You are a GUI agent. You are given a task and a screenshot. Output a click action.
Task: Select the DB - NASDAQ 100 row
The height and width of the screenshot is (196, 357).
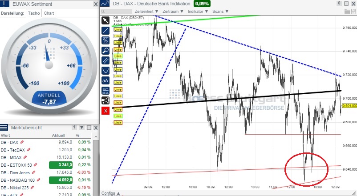[45, 180]
